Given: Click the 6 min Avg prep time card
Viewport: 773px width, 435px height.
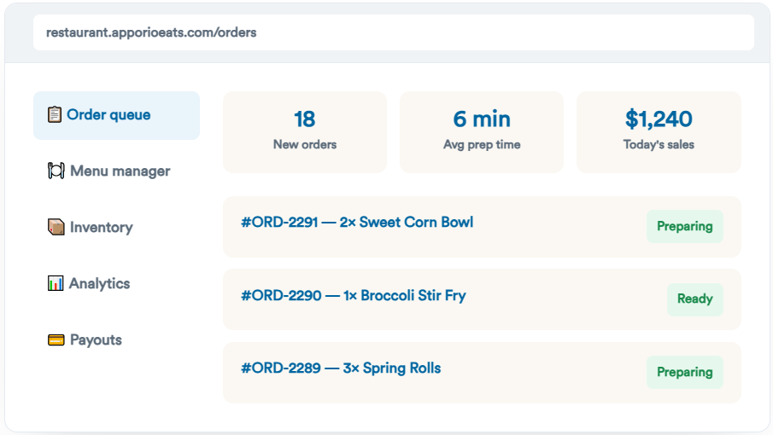Looking at the screenshot, I should (482, 132).
